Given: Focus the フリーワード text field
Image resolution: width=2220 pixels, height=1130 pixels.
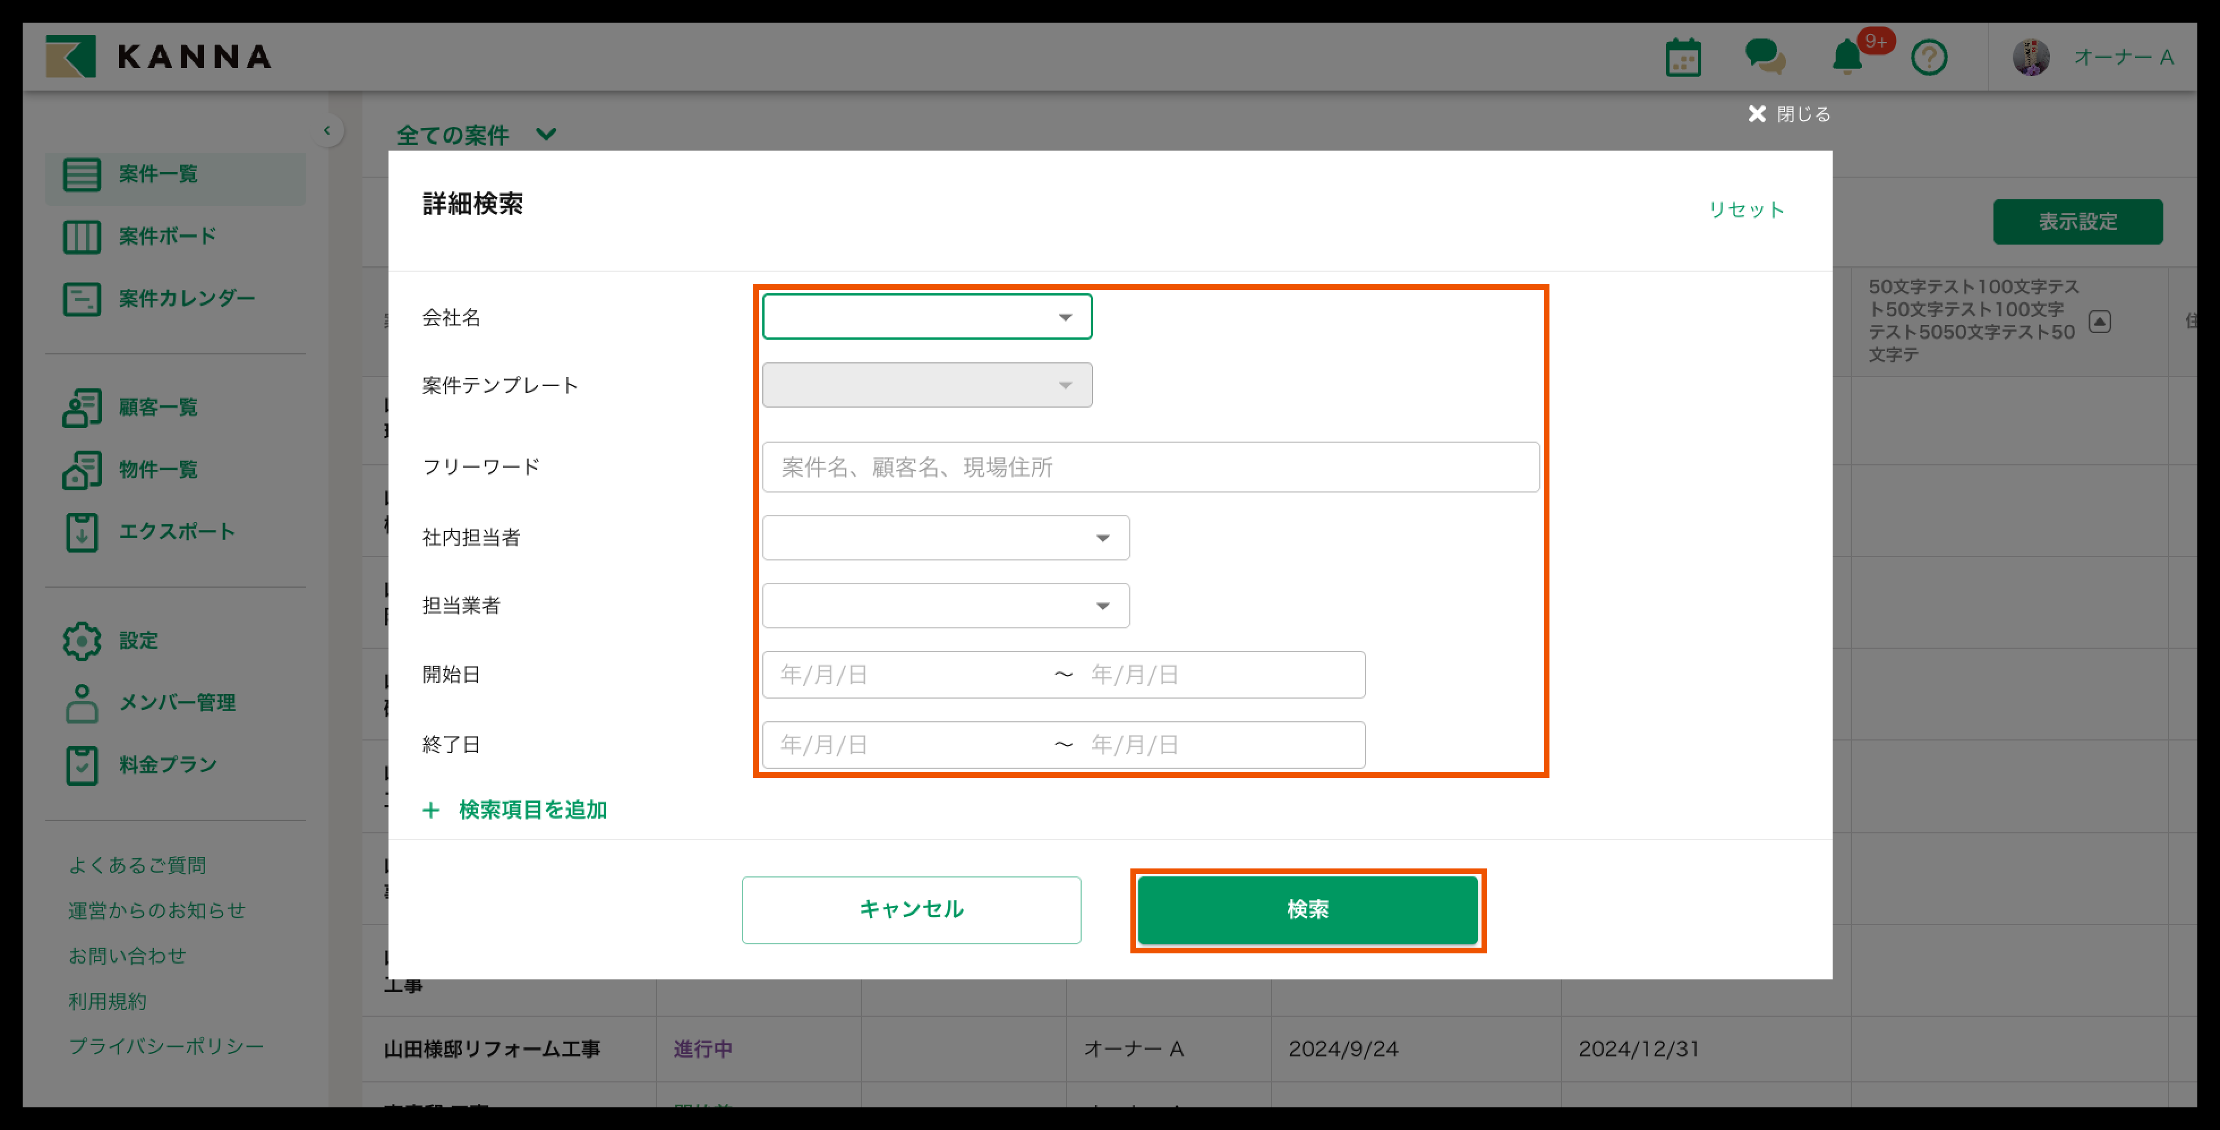Looking at the screenshot, I should point(1150,467).
